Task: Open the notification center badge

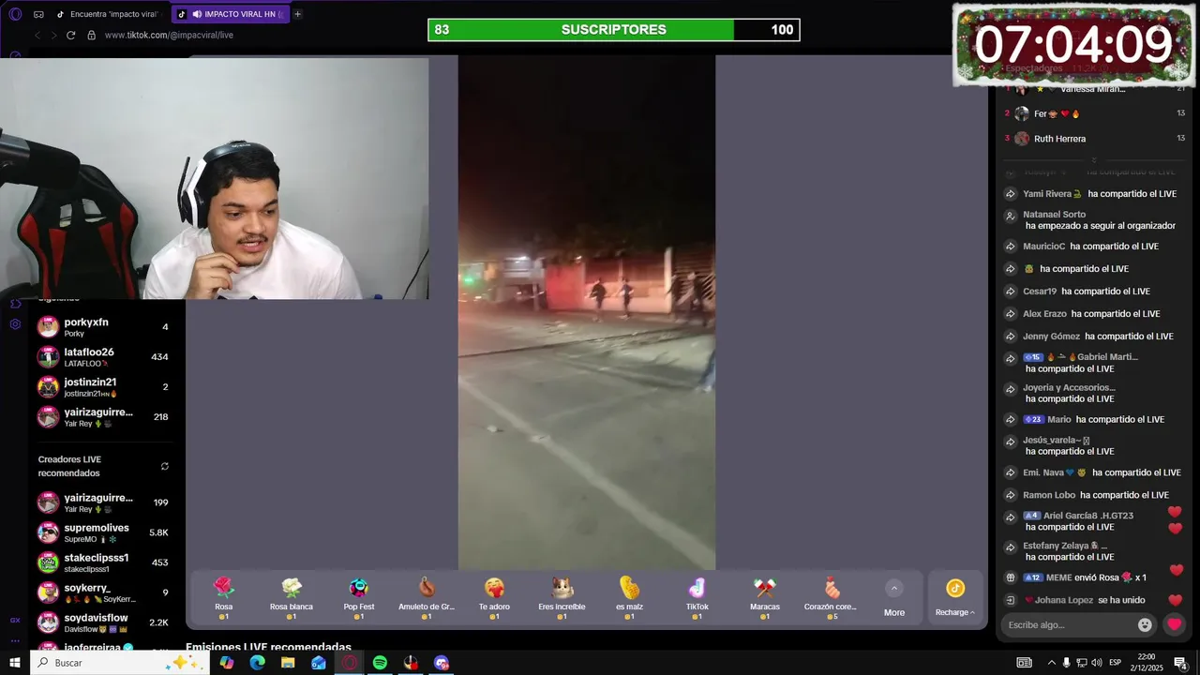Action: (1180, 663)
